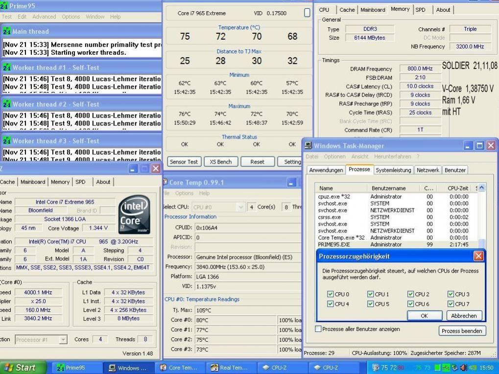Activate Real Temp from the taskbar

231,368
